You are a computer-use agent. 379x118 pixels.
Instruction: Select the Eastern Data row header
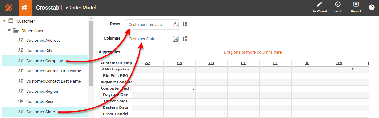coord(116,107)
